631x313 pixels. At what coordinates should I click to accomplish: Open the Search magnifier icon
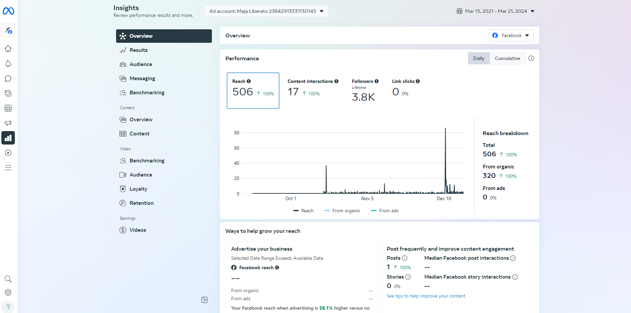8,279
